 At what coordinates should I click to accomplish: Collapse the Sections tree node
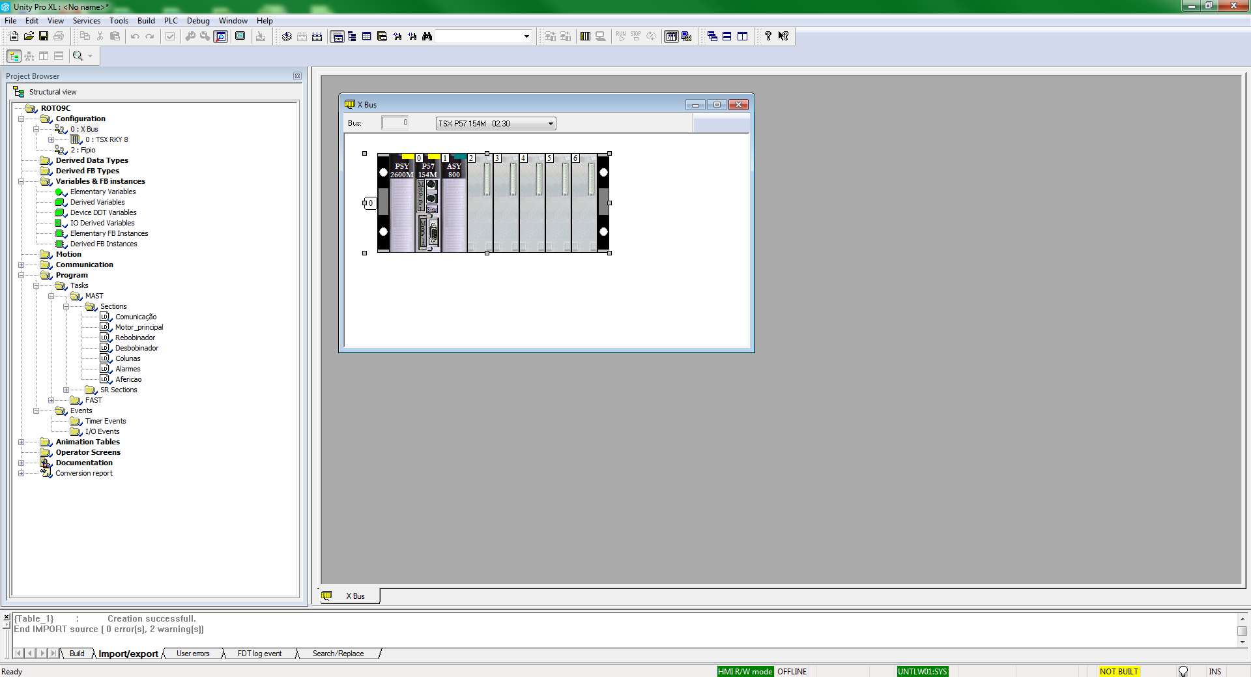(66, 307)
